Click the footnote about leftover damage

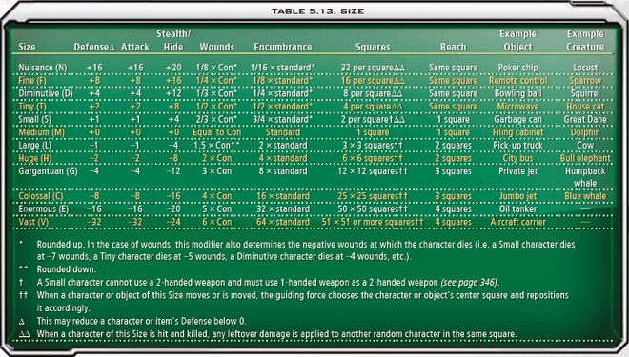tap(276, 334)
